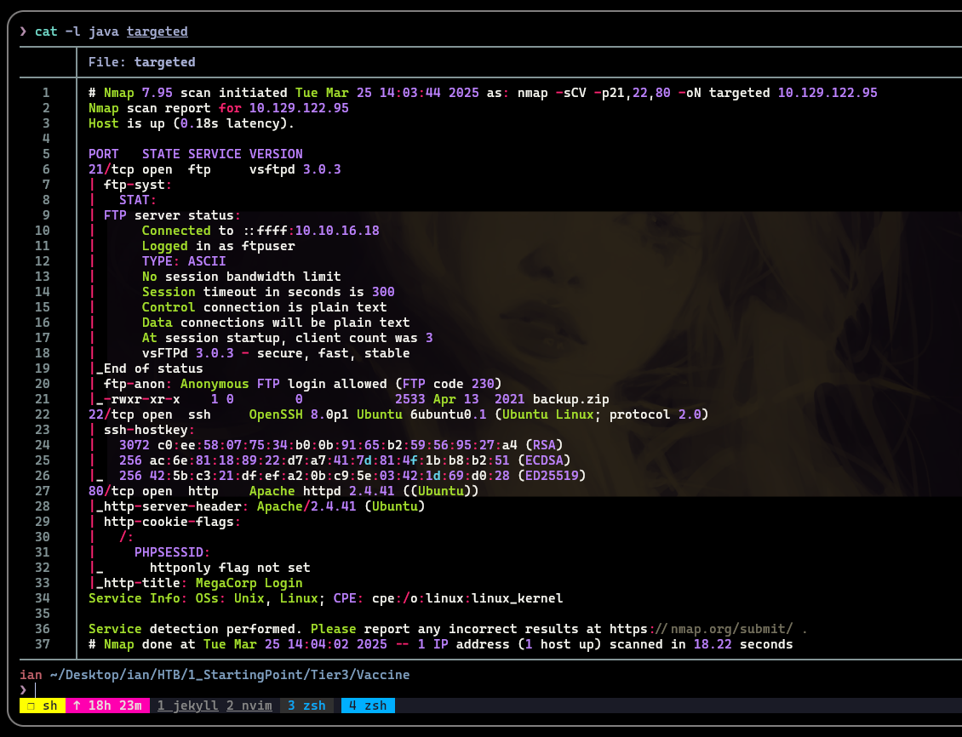Click the File: targeted header
The height and width of the screenshot is (737, 962).
[x=141, y=62]
